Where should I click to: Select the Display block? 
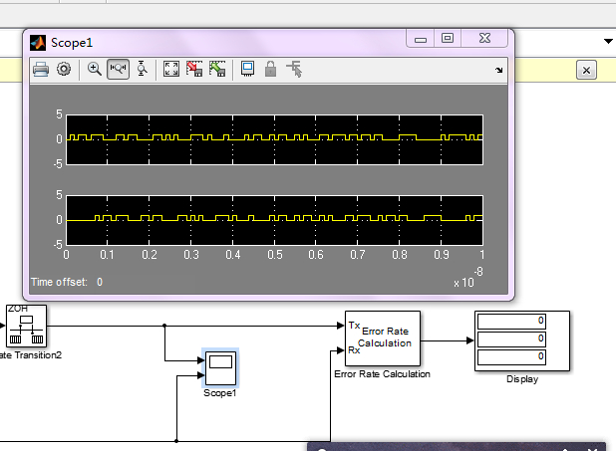coord(521,340)
